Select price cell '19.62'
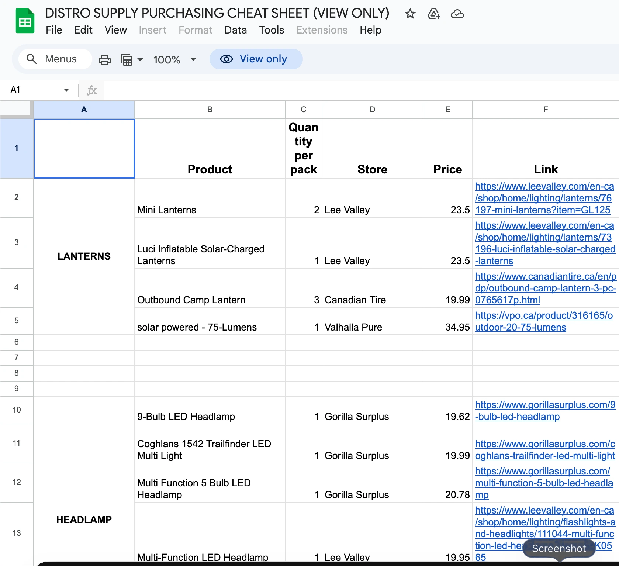The height and width of the screenshot is (566, 619). click(x=448, y=411)
